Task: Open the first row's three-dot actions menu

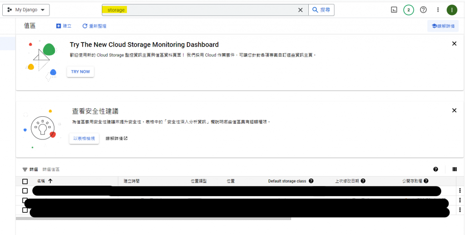Action: point(460,191)
